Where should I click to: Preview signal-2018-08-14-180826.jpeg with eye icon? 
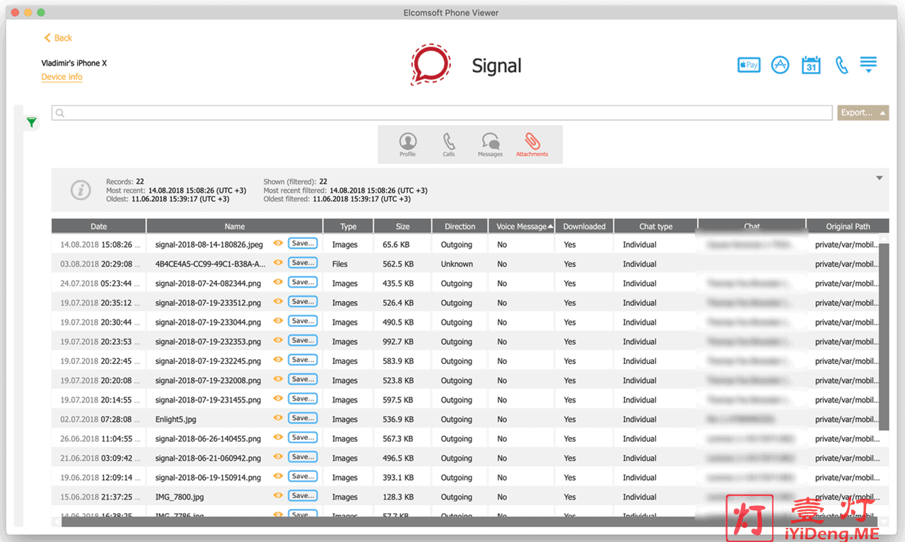tap(279, 243)
